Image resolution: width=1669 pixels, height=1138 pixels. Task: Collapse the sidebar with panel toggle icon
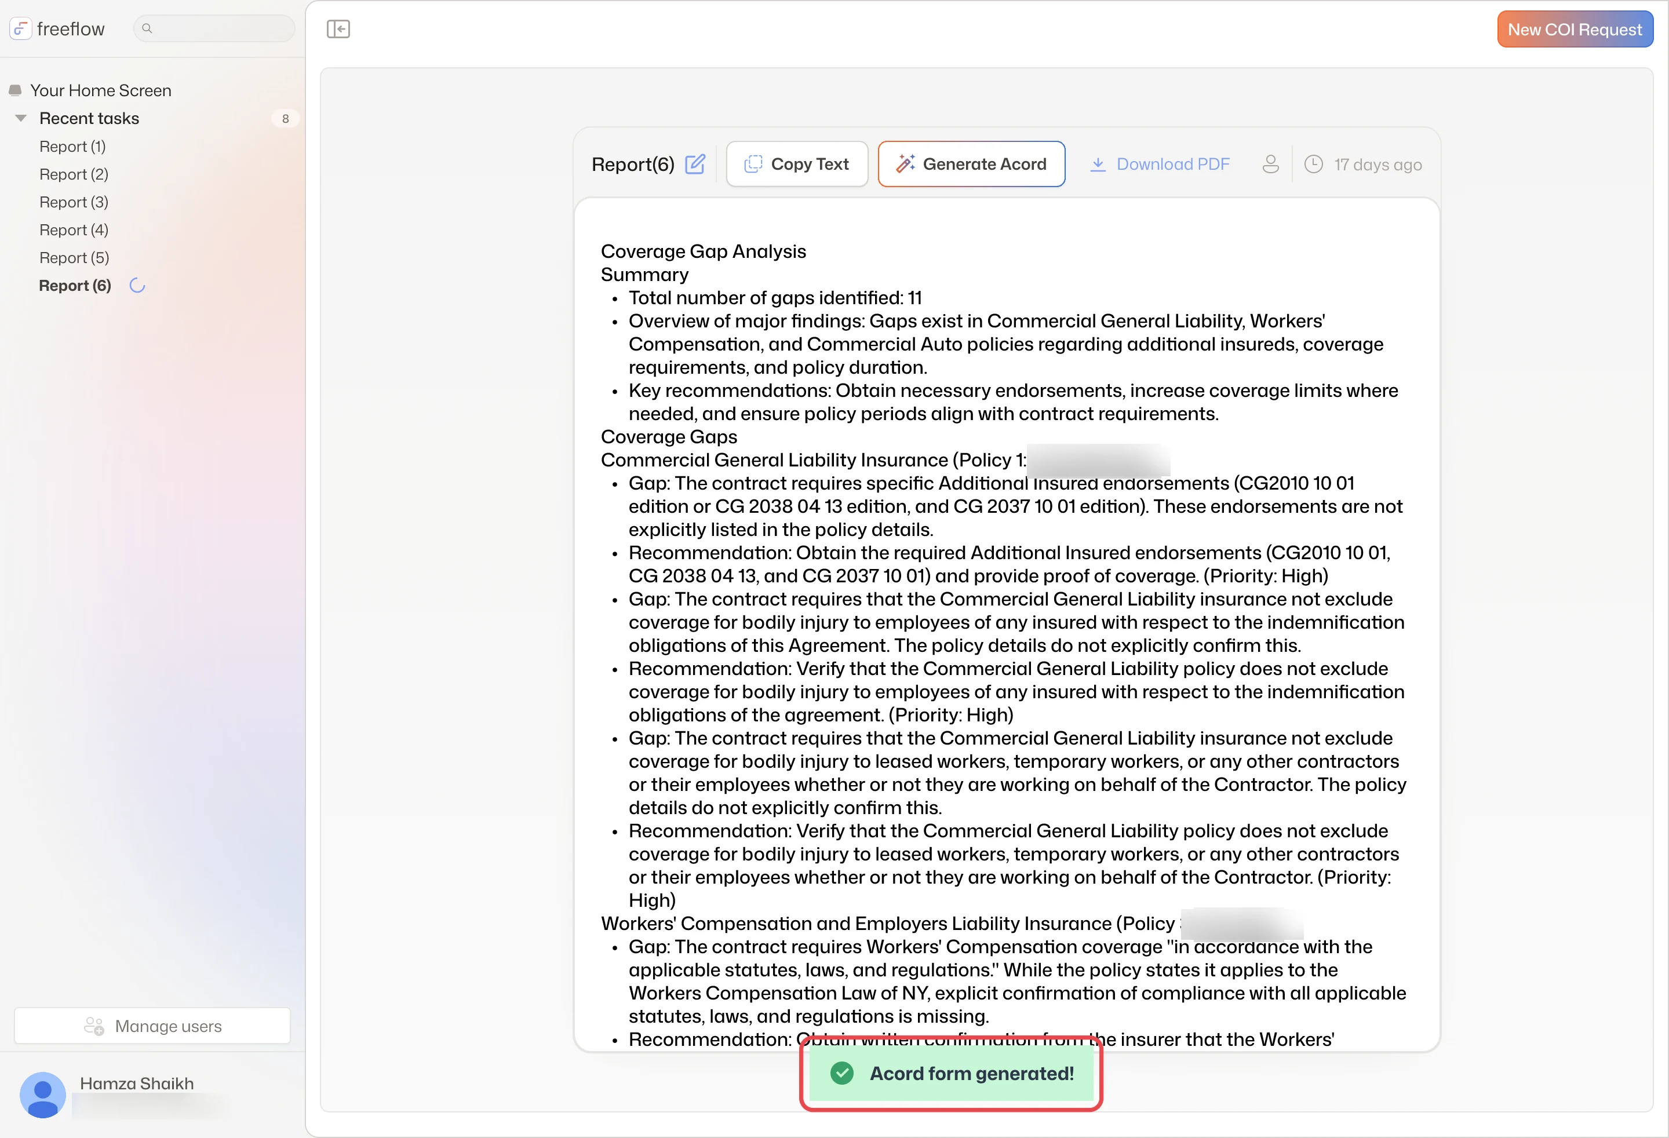tap(338, 29)
